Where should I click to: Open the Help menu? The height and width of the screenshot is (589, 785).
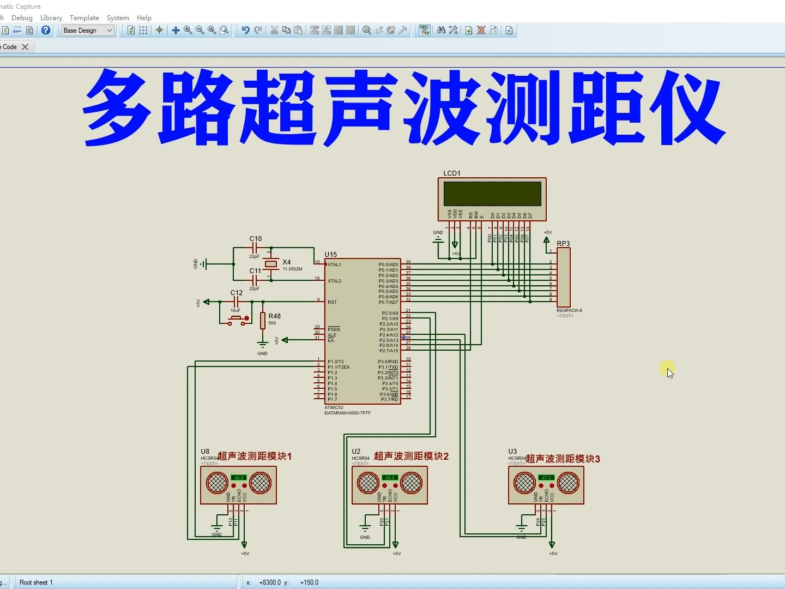coord(144,17)
